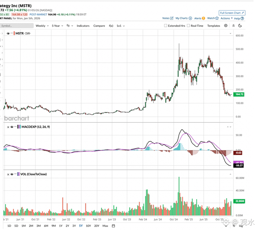257x230 pixels.
Task: Select the 5Y time range
Action: (x=81, y=226)
